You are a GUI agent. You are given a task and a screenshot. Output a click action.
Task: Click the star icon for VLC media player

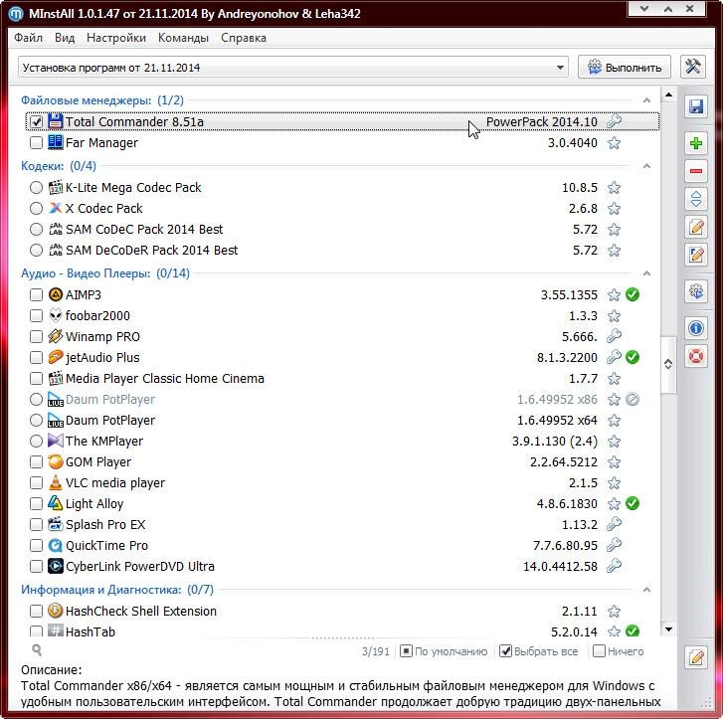tap(614, 483)
